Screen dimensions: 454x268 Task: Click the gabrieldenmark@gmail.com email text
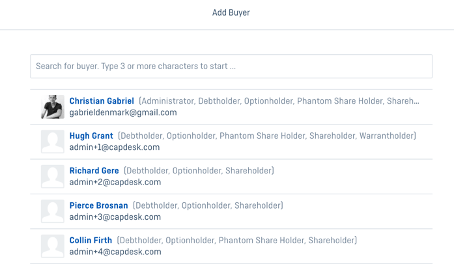coord(123,112)
